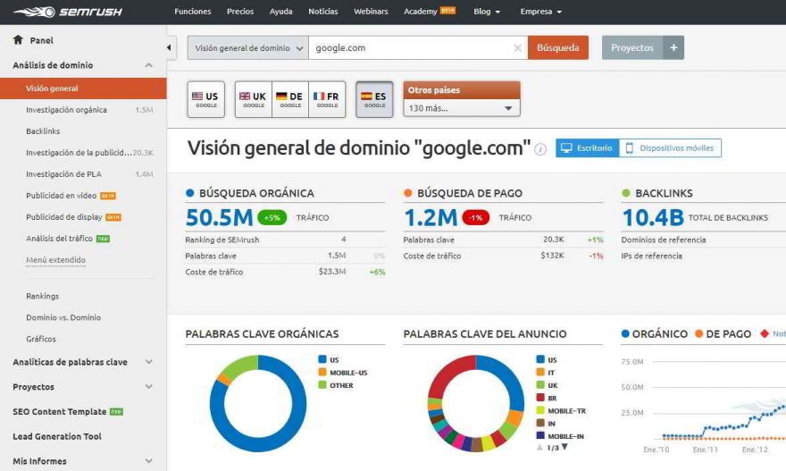Open the Webinars menu item

(371, 12)
